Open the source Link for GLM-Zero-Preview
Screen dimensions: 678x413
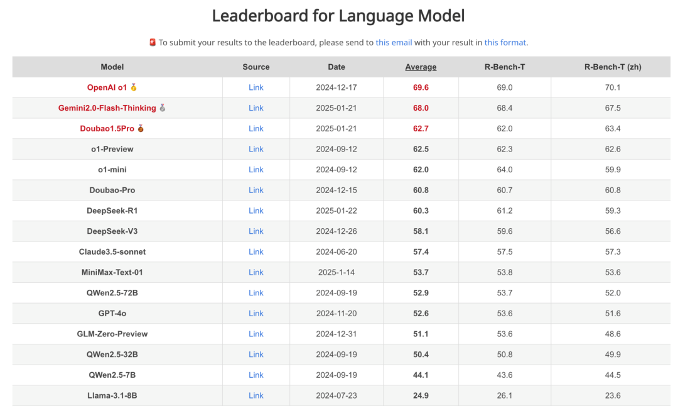(256, 334)
